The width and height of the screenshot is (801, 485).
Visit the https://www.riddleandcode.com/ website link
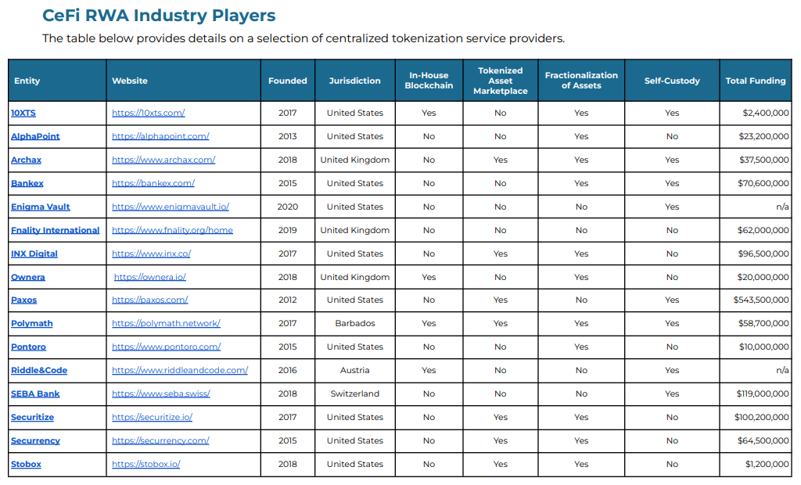pyautogui.click(x=180, y=371)
